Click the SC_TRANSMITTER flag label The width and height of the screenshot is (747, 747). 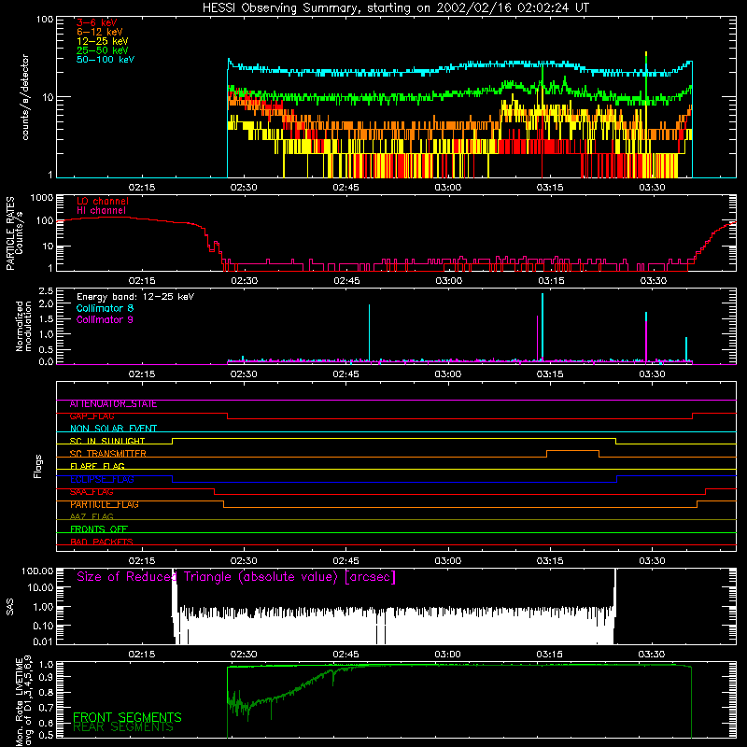click(107, 454)
